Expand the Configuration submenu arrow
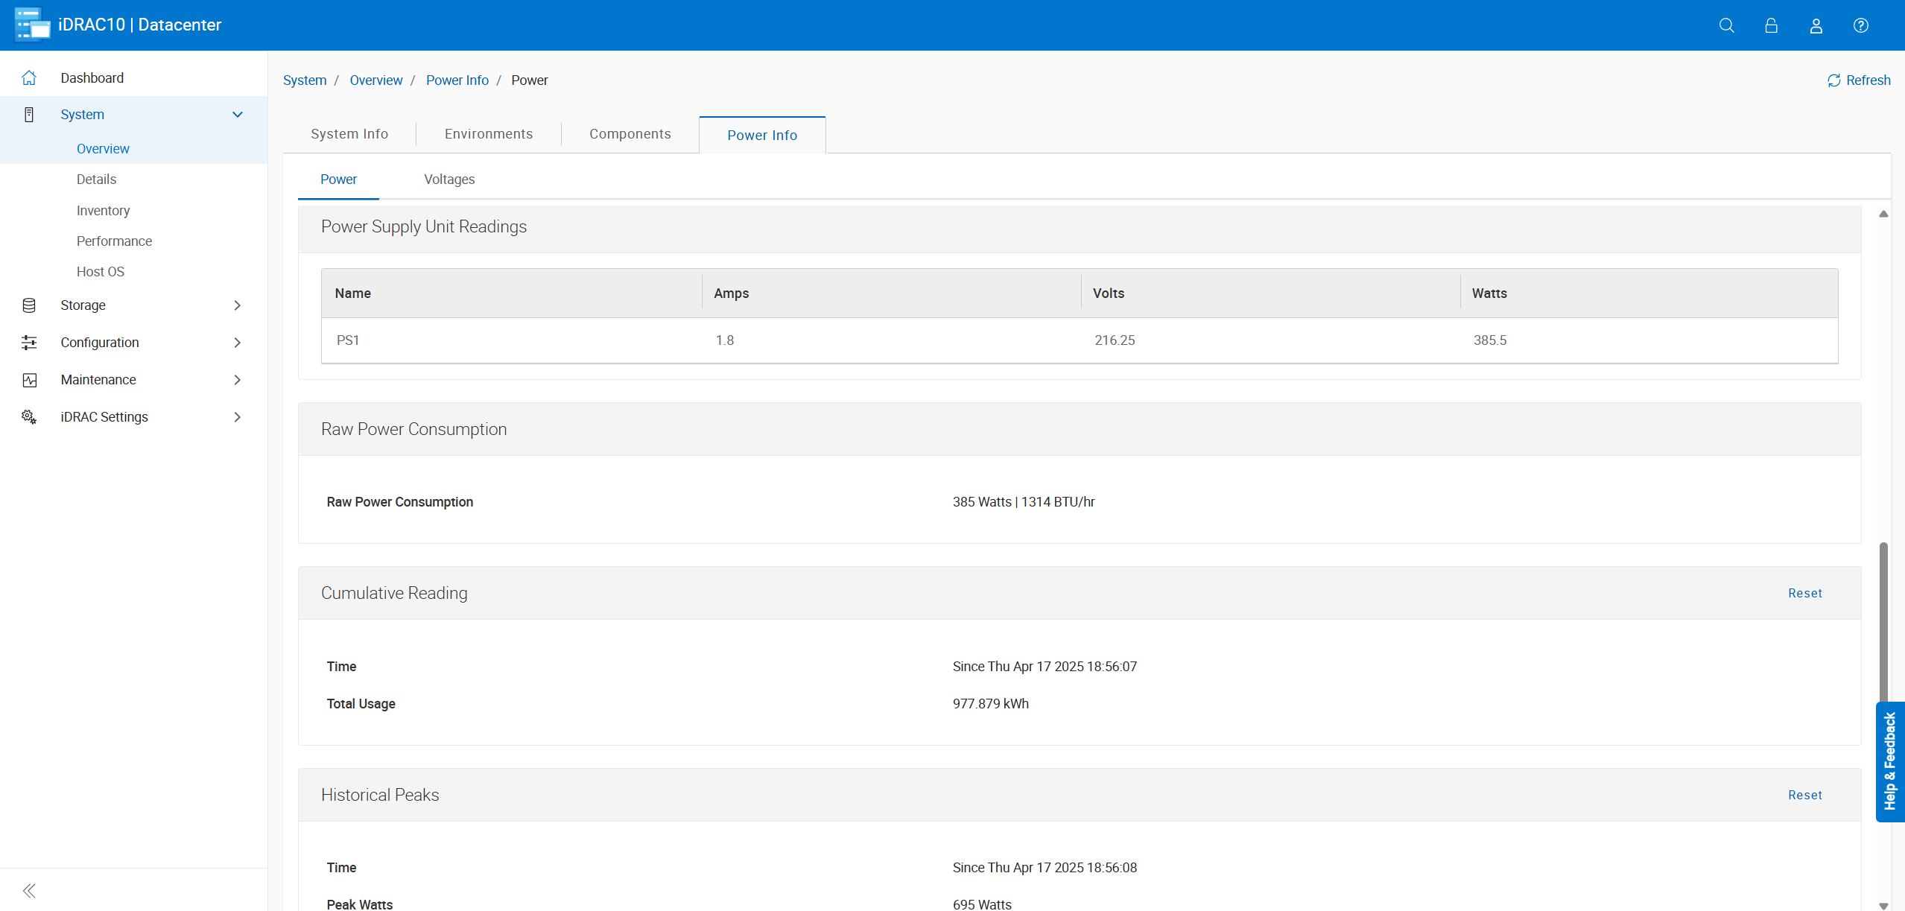The image size is (1905, 911). coord(238,343)
